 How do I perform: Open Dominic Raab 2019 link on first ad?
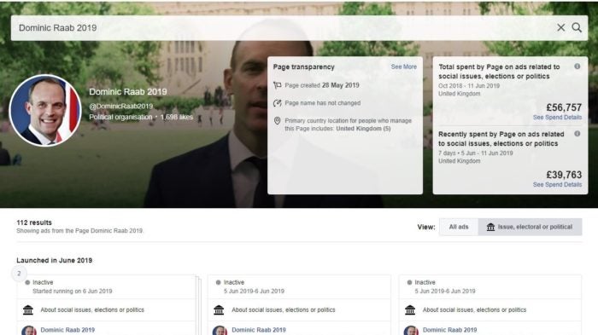pyautogui.click(x=67, y=330)
